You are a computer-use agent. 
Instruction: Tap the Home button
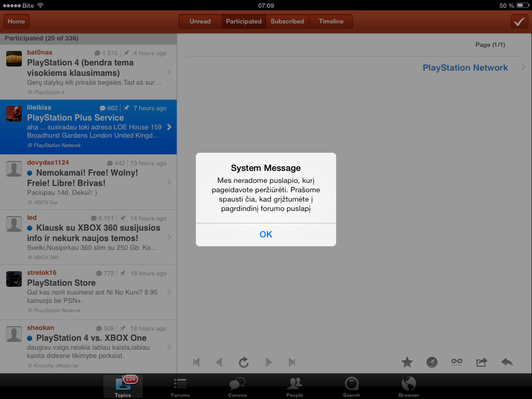point(16,21)
